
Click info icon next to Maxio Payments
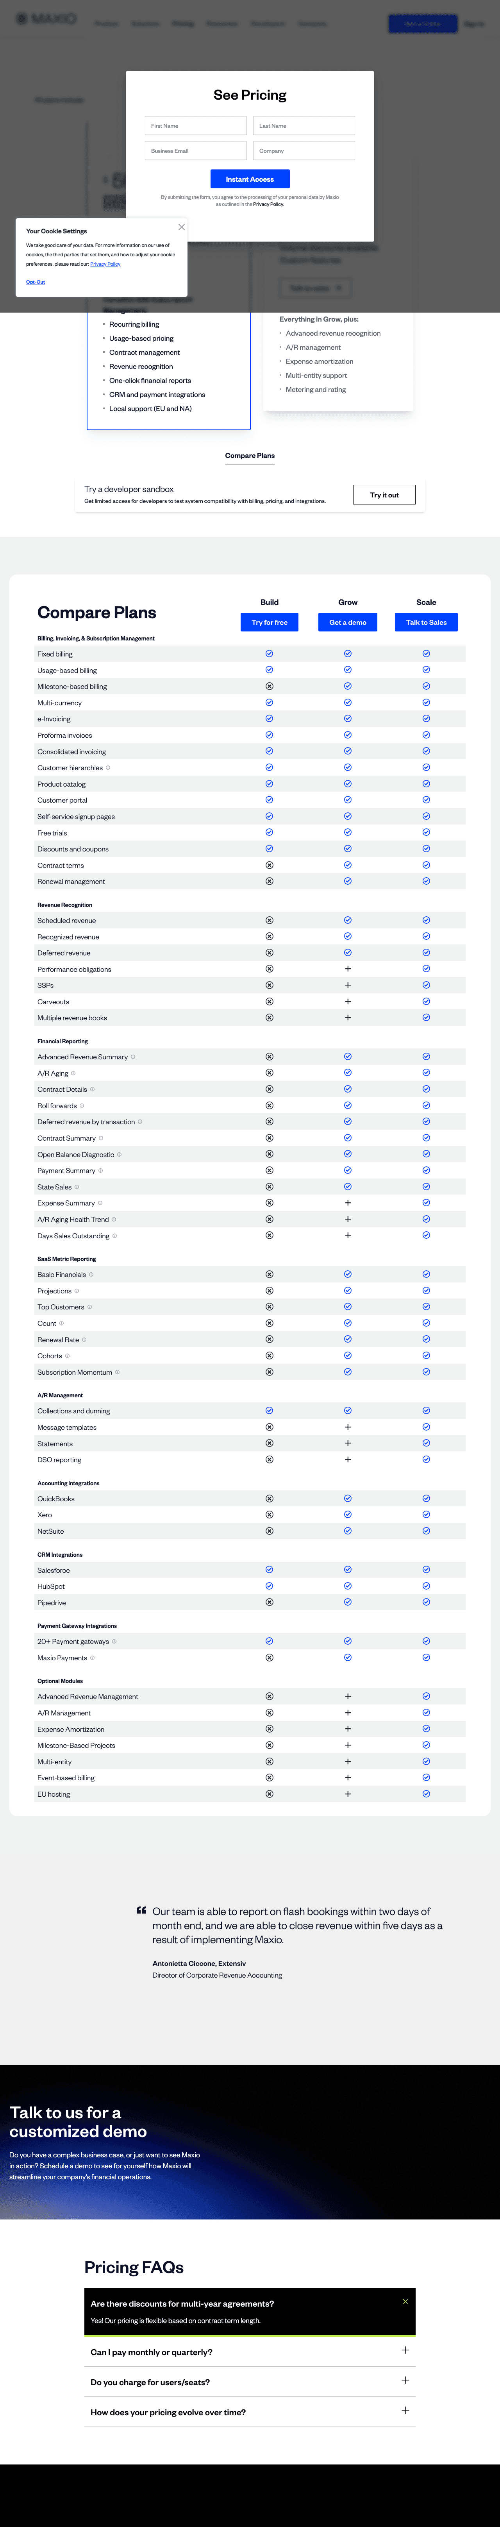pyautogui.click(x=92, y=1658)
